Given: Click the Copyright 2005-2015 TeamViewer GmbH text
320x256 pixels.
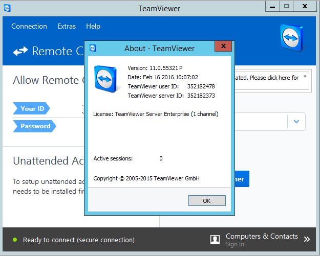Looking at the screenshot, I should point(146,178).
